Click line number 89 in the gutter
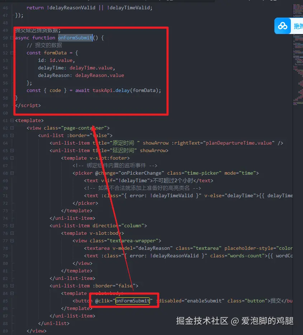 tap(5, 331)
